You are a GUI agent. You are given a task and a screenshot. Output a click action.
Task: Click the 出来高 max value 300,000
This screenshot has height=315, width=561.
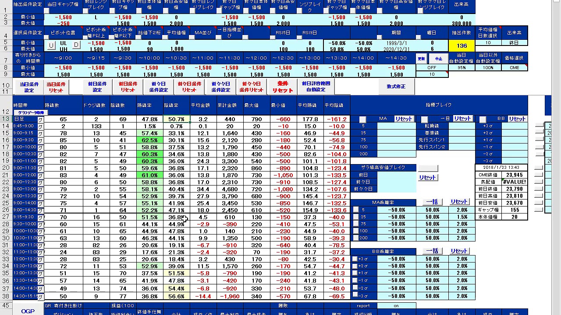point(462,24)
